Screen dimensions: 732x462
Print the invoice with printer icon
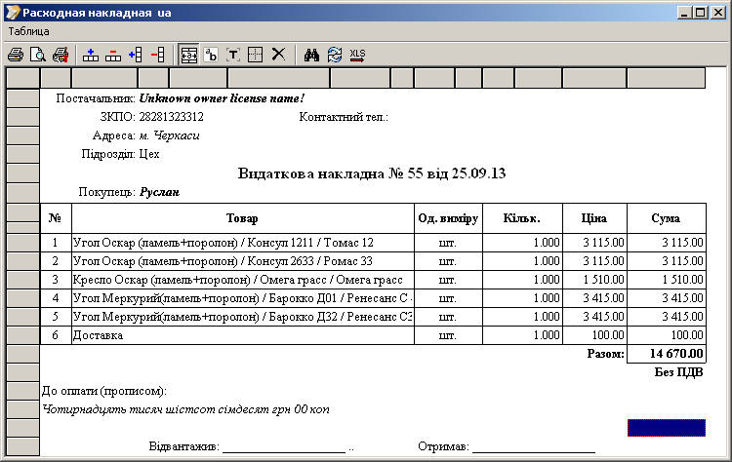click(x=15, y=55)
